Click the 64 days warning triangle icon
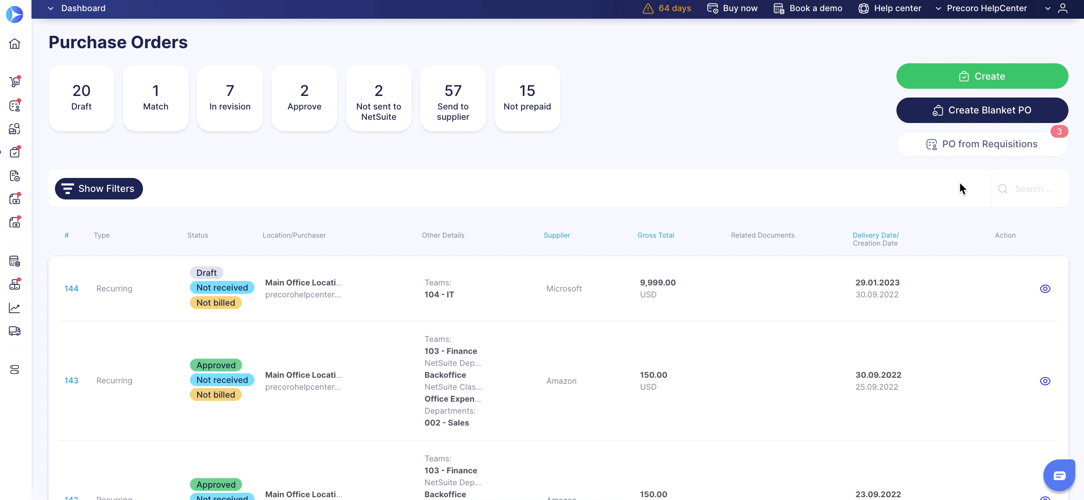Screen dimensions: 1084x500 pos(648,8)
